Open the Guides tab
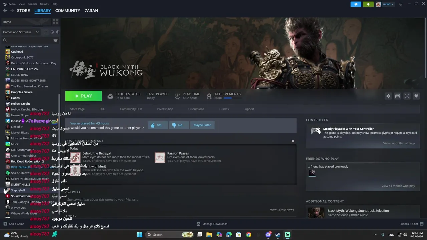 [224, 109]
